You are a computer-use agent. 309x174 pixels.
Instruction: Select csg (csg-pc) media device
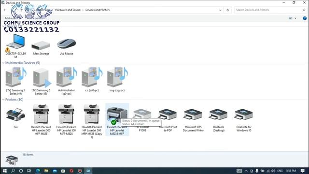[x=117, y=79]
